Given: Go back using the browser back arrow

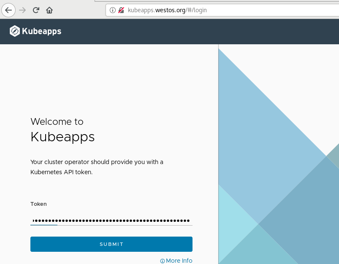Looking at the screenshot, I should 8,10.
